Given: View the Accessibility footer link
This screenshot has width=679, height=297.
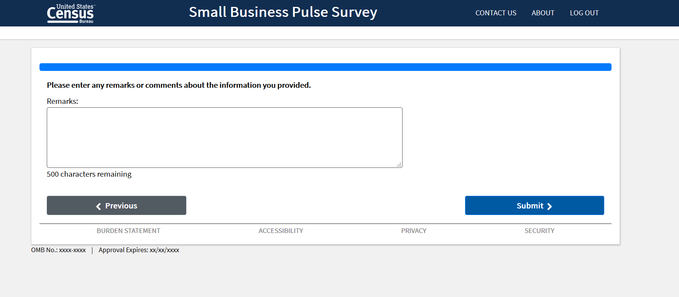Looking at the screenshot, I should click(x=281, y=231).
